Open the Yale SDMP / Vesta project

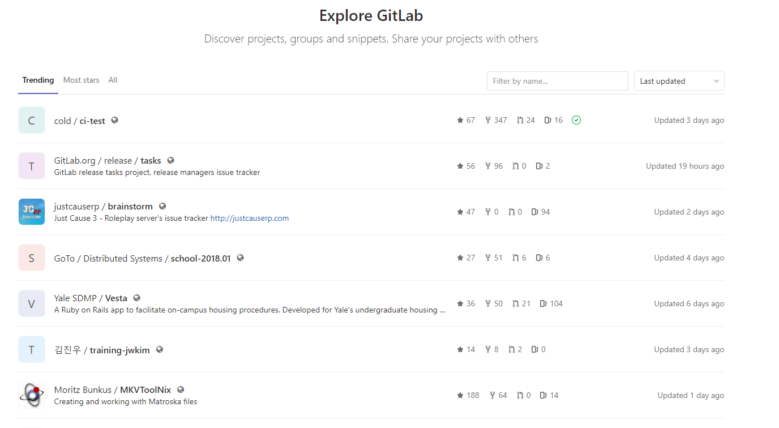point(91,298)
